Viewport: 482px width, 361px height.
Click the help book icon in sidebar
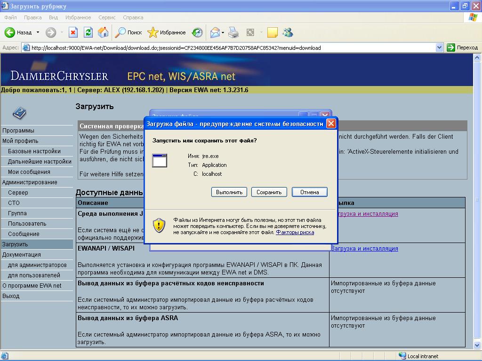click(x=19, y=113)
